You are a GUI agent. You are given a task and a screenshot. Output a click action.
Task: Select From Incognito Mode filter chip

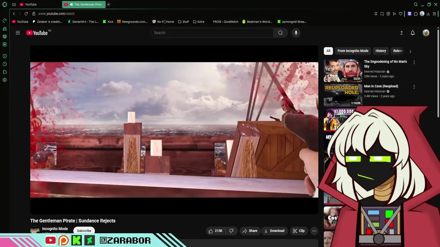tap(353, 51)
